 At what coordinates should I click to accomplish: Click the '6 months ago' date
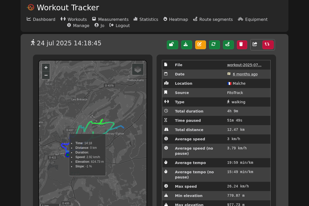click(245, 74)
